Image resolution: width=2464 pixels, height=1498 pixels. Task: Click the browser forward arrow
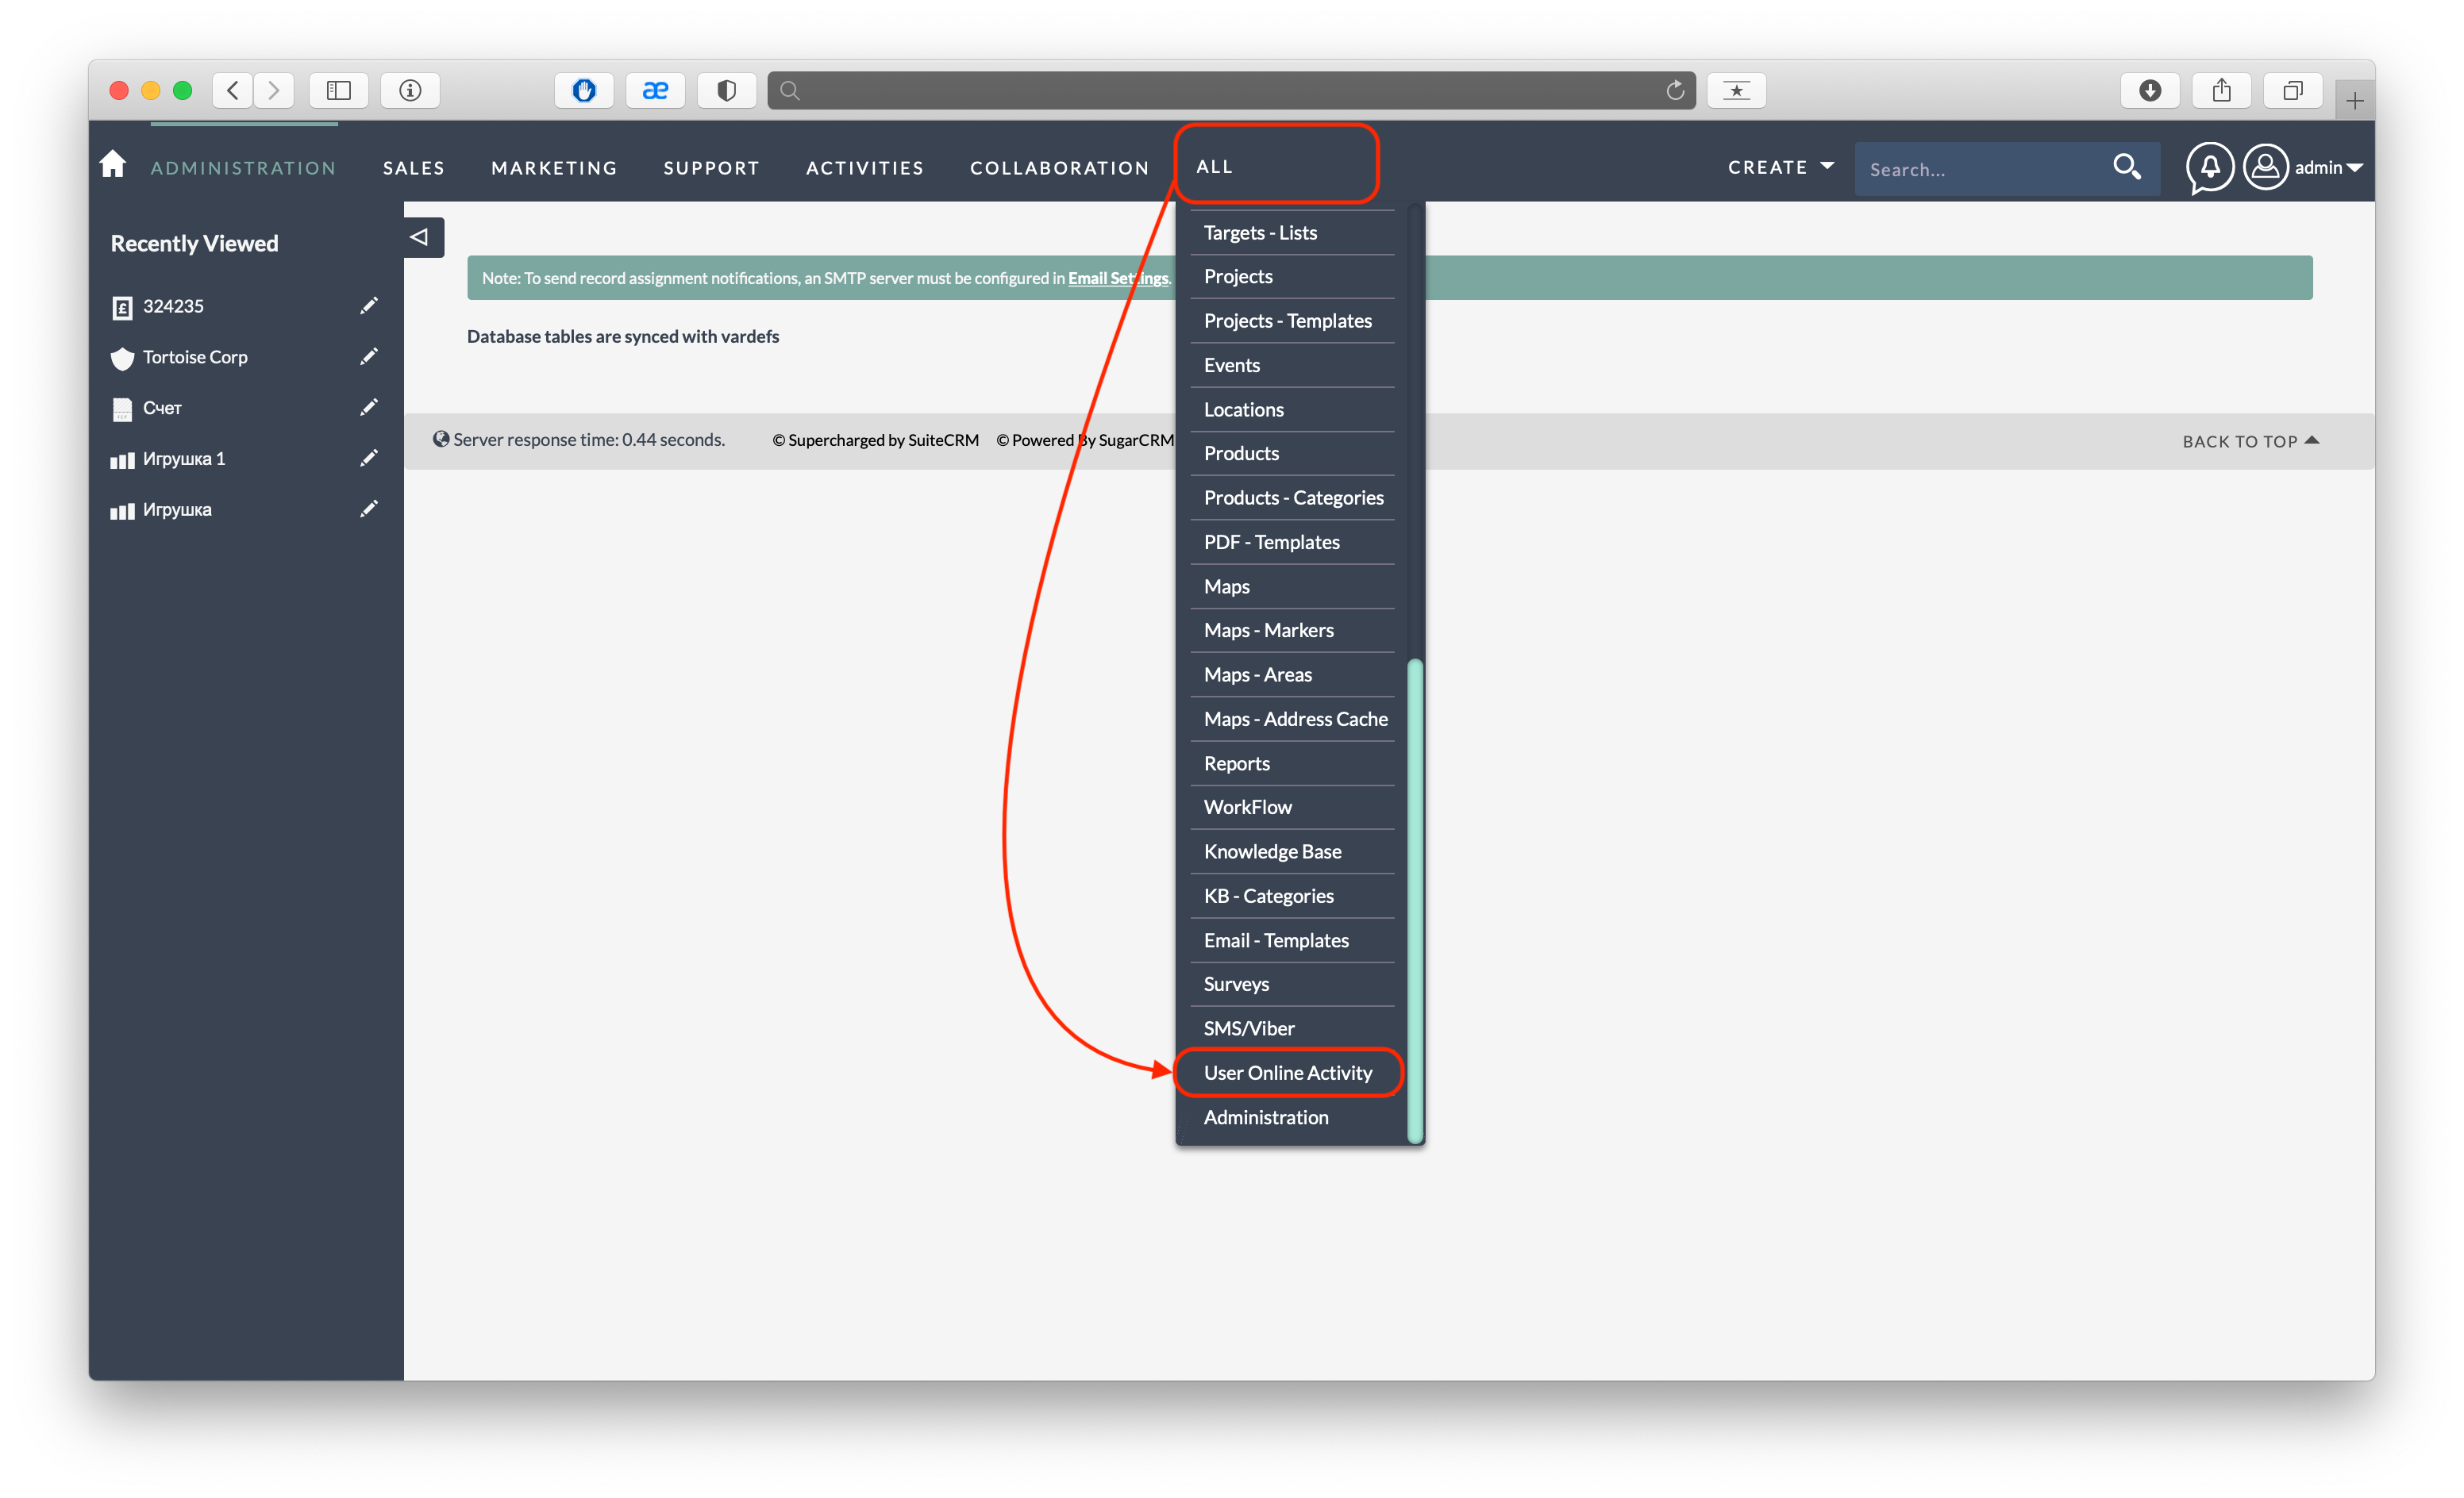click(x=273, y=90)
